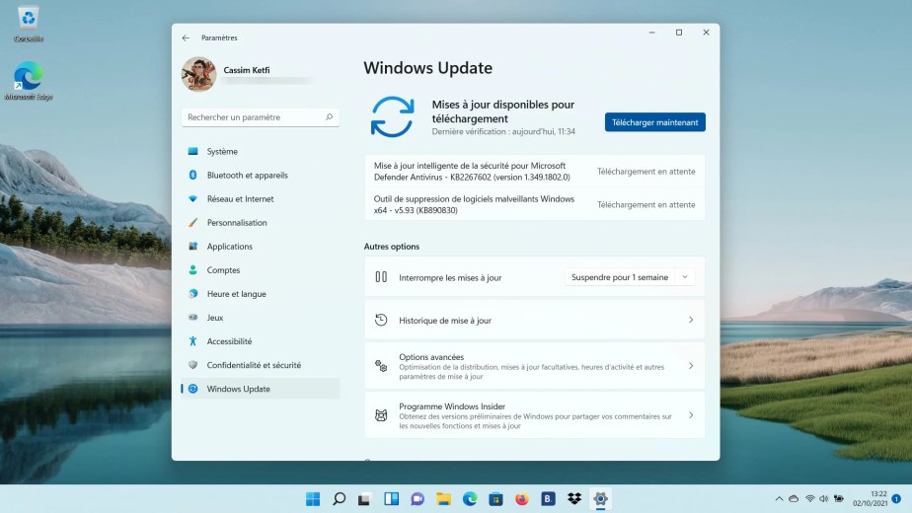The width and height of the screenshot is (912, 513).
Task: Open Programme Windows Insider
Action: click(x=535, y=415)
